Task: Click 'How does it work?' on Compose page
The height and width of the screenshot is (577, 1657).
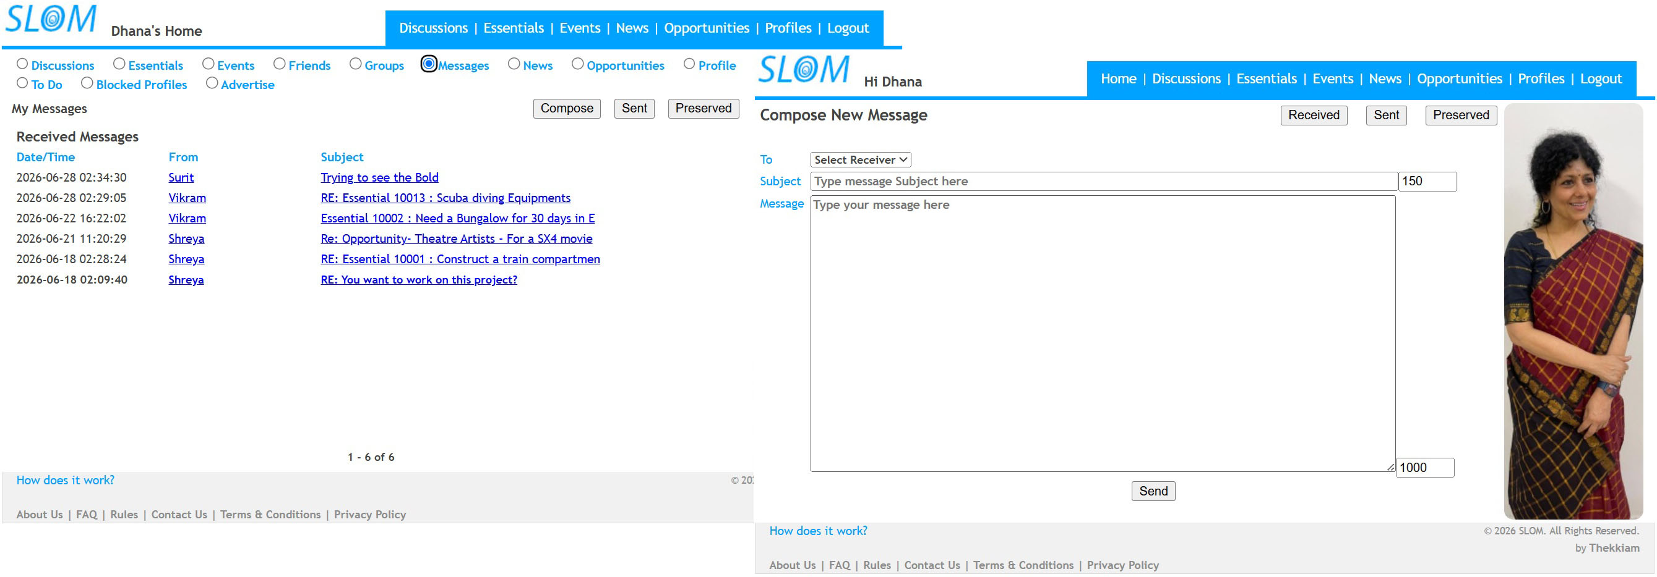Action: pos(818,531)
